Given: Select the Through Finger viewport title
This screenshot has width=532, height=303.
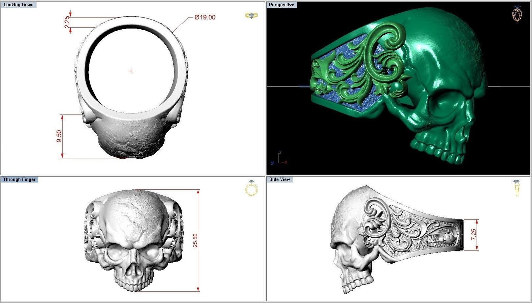Looking at the screenshot, I should coord(19,179).
